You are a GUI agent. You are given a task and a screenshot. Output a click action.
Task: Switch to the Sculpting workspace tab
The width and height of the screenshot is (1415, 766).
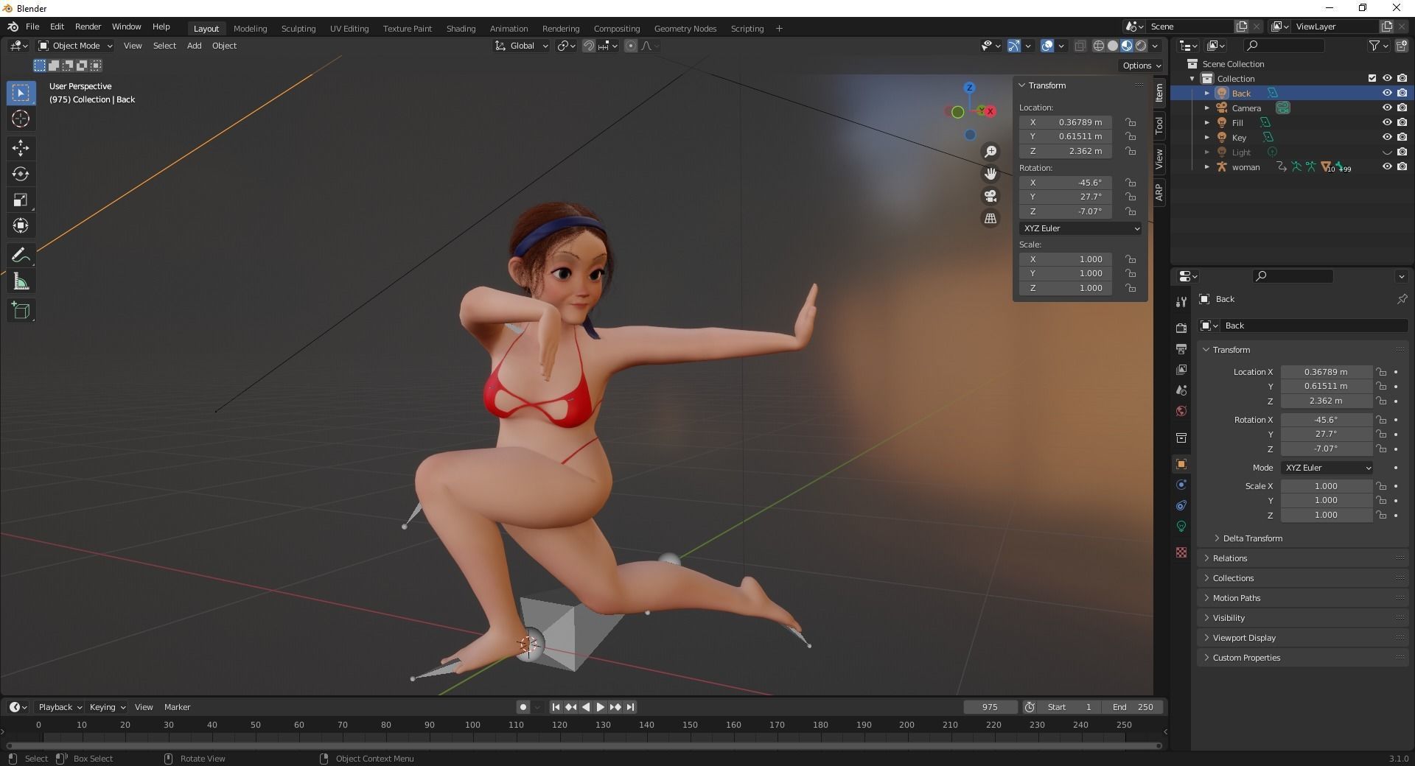298,29
